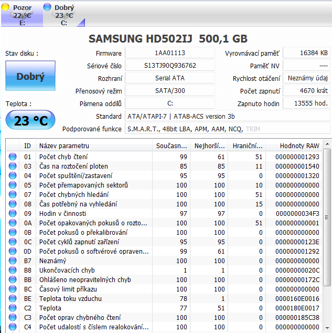Click status icon of row 0A
This screenshot has height=333, width=332.
(x=13, y=223)
